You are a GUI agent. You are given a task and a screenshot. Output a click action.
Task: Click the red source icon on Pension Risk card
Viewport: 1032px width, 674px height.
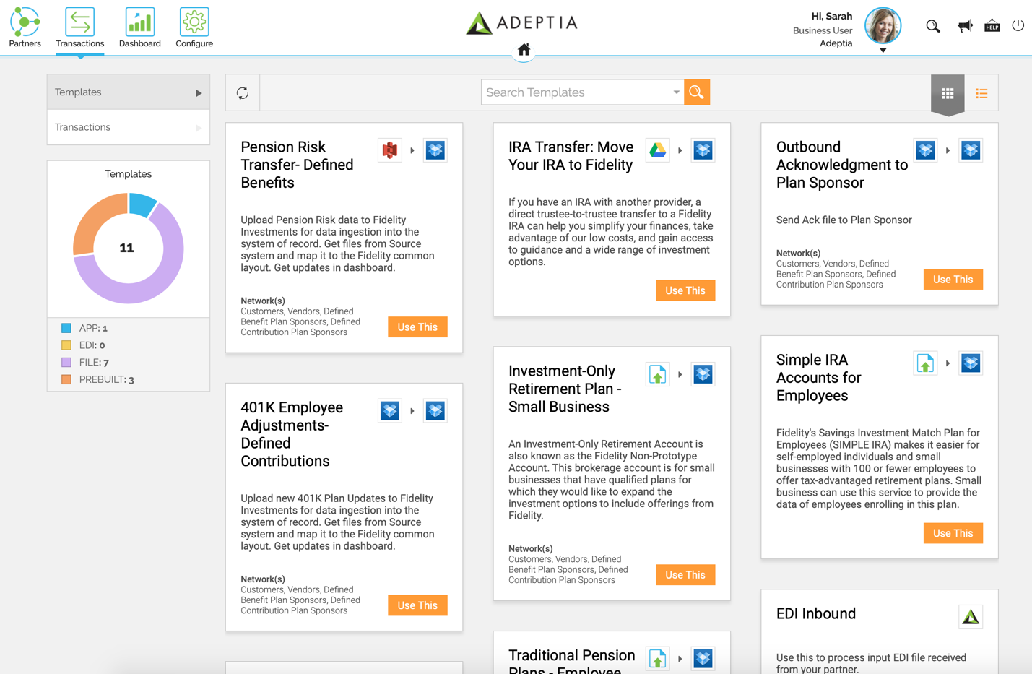[x=390, y=150]
